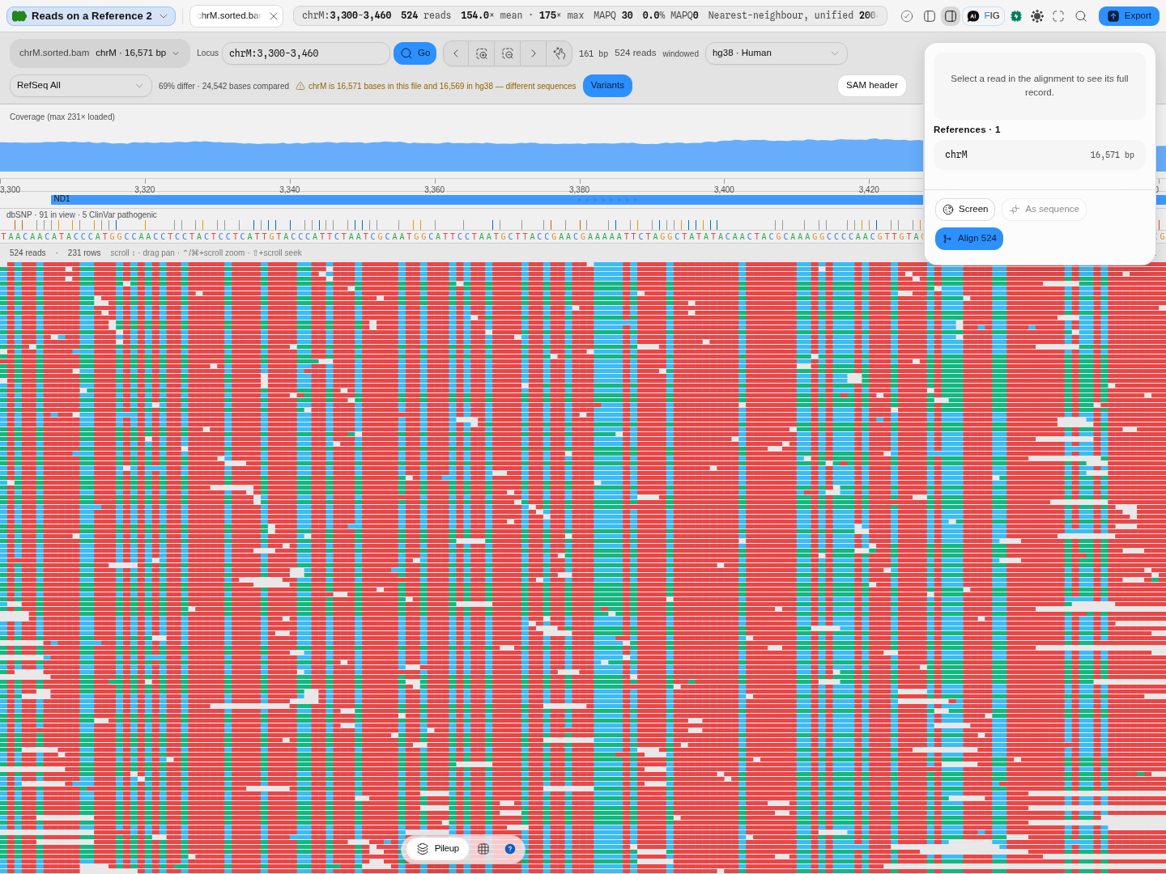Click the Export button

pyautogui.click(x=1129, y=16)
